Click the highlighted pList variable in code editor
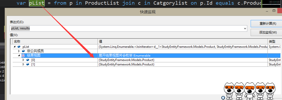This screenshot has width=282, height=100. (37, 3)
